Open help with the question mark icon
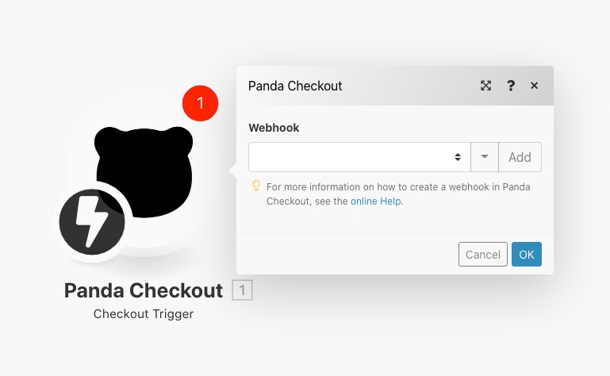The height and width of the screenshot is (376, 610). click(511, 86)
